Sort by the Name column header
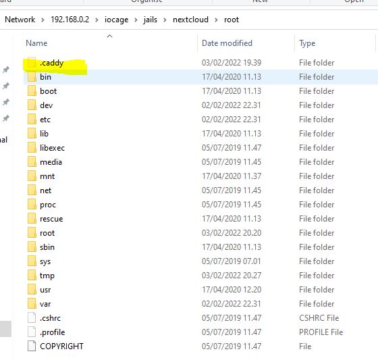The height and width of the screenshot is (360, 378). tap(36, 43)
